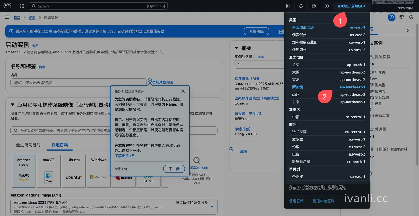Open the services grid menu
Image resolution: width=419 pixels, height=216 pixels.
[22, 6]
